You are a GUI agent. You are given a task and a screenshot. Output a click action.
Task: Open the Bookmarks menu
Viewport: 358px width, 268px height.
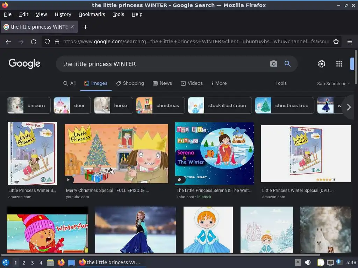(x=92, y=14)
